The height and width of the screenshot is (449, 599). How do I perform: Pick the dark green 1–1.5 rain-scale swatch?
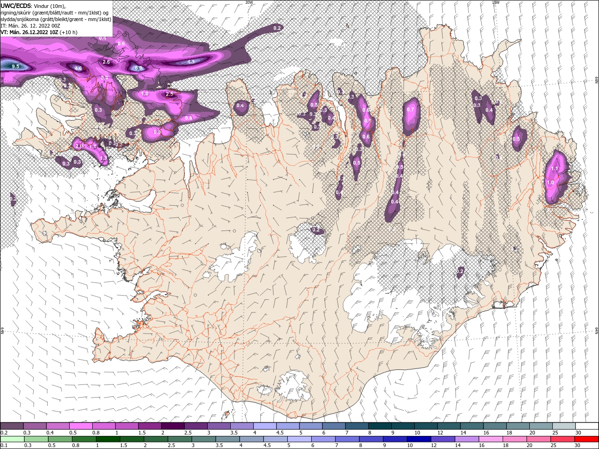click(108, 439)
